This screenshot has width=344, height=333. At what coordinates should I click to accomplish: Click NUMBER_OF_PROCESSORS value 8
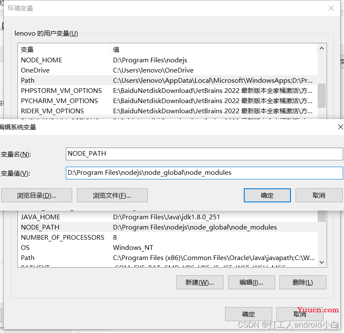coord(115,238)
